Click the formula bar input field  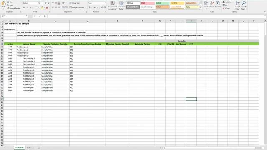(x=156, y=16)
